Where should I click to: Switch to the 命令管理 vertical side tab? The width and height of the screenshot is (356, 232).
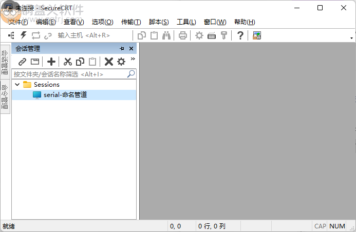pyautogui.click(x=5, y=96)
